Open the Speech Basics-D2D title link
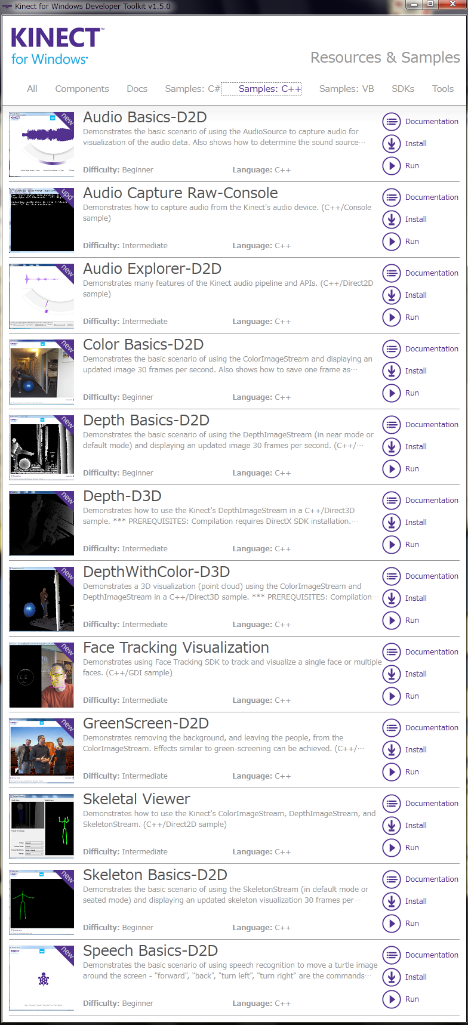This screenshot has width=468, height=1025. [x=150, y=950]
